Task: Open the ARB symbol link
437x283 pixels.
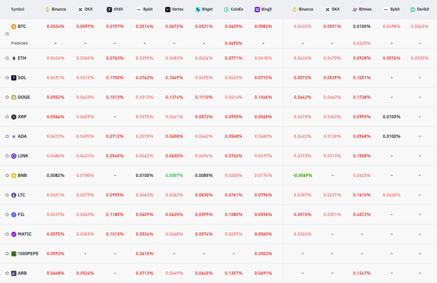Action: 22,273
